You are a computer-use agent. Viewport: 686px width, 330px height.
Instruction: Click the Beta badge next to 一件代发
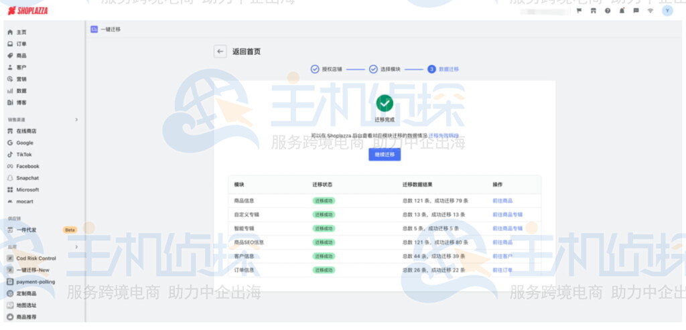tap(70, 230)
